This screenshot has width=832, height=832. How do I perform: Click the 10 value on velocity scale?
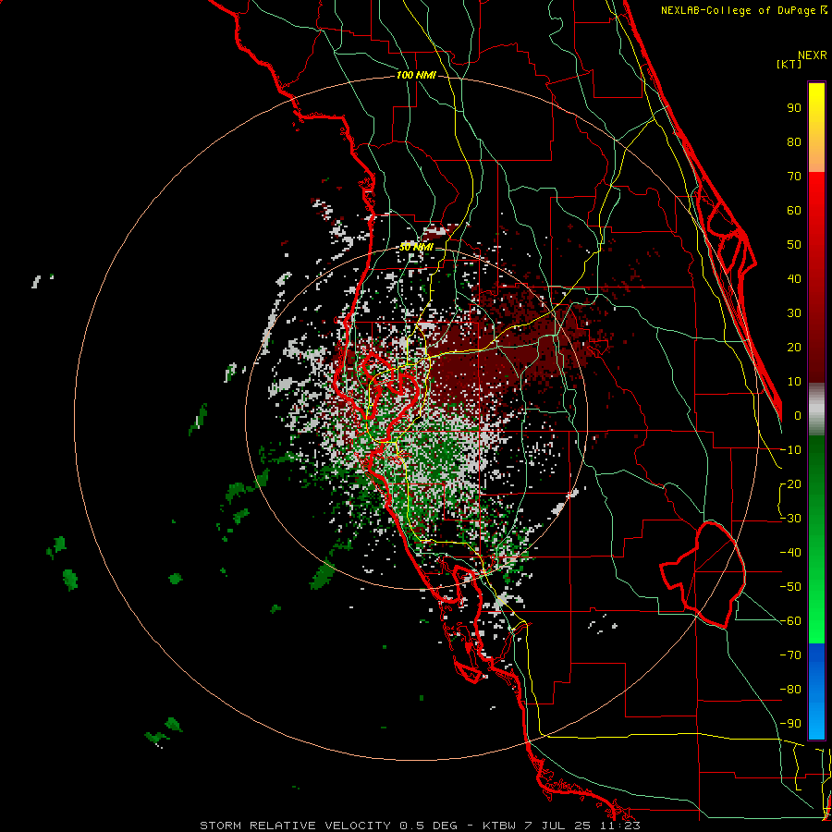point(794,382)
